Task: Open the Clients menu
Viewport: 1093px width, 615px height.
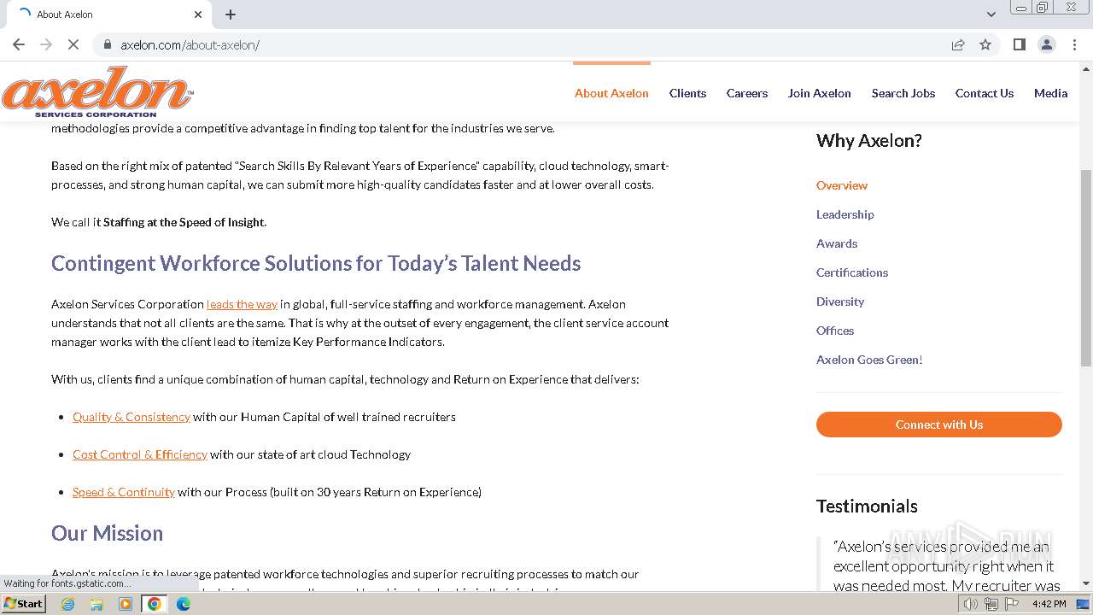Action: click(687, 93)
